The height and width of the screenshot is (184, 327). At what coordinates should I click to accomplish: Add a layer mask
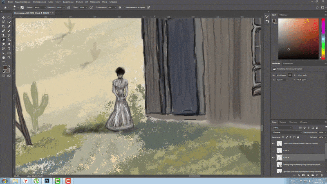[x=303, y=175]
